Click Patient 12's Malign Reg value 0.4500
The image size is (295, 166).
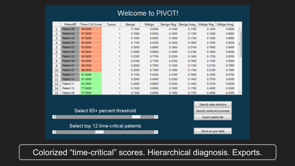[206, 88]
